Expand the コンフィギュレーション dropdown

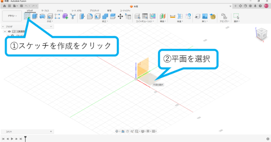[145, 21]
